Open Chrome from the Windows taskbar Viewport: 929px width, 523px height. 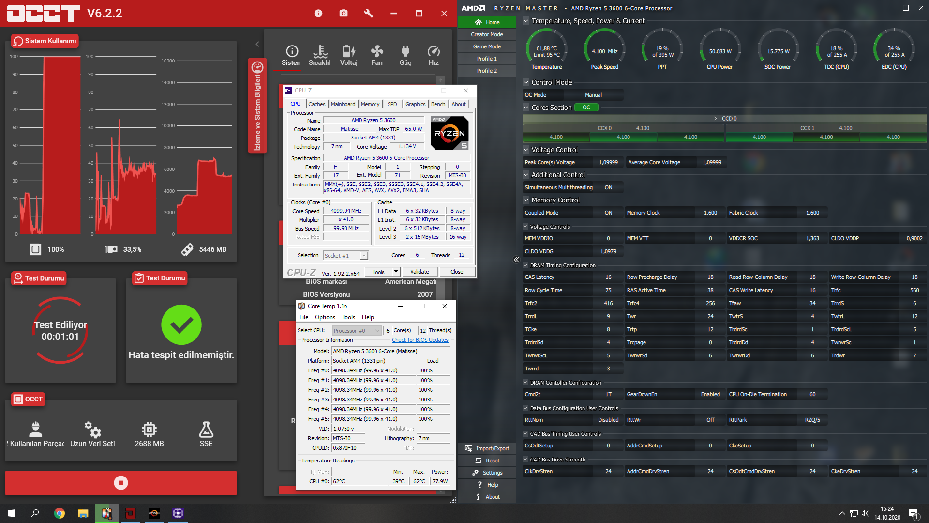click(x=60, y=513)
